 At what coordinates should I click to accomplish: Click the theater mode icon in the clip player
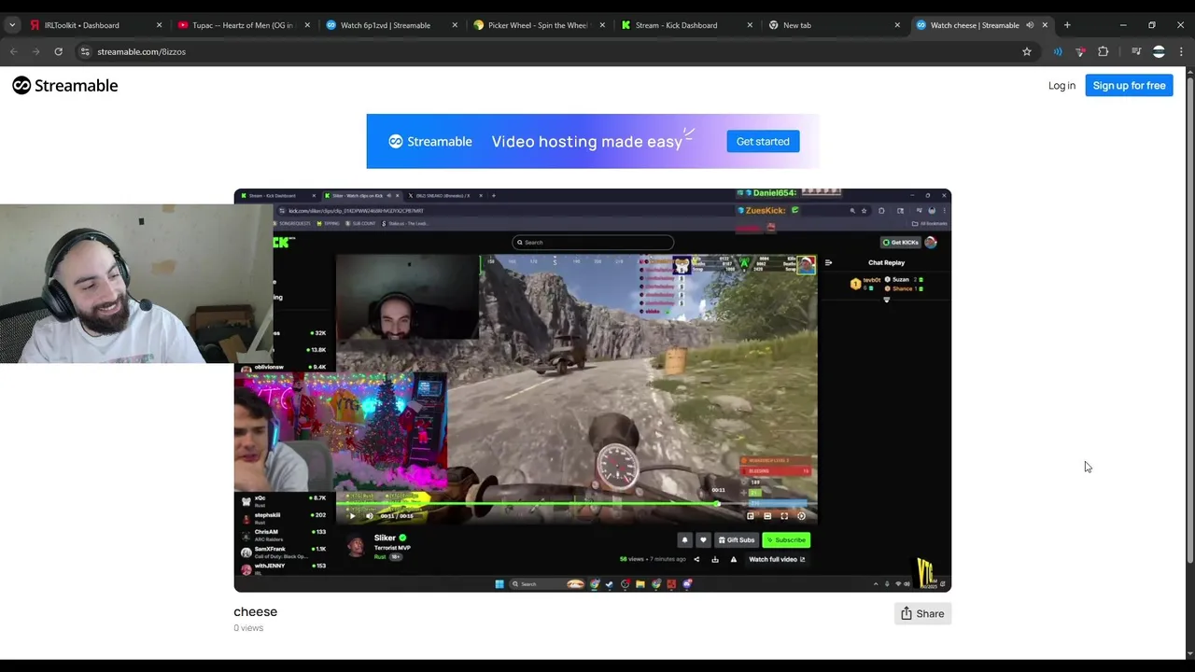coord(767,515)
